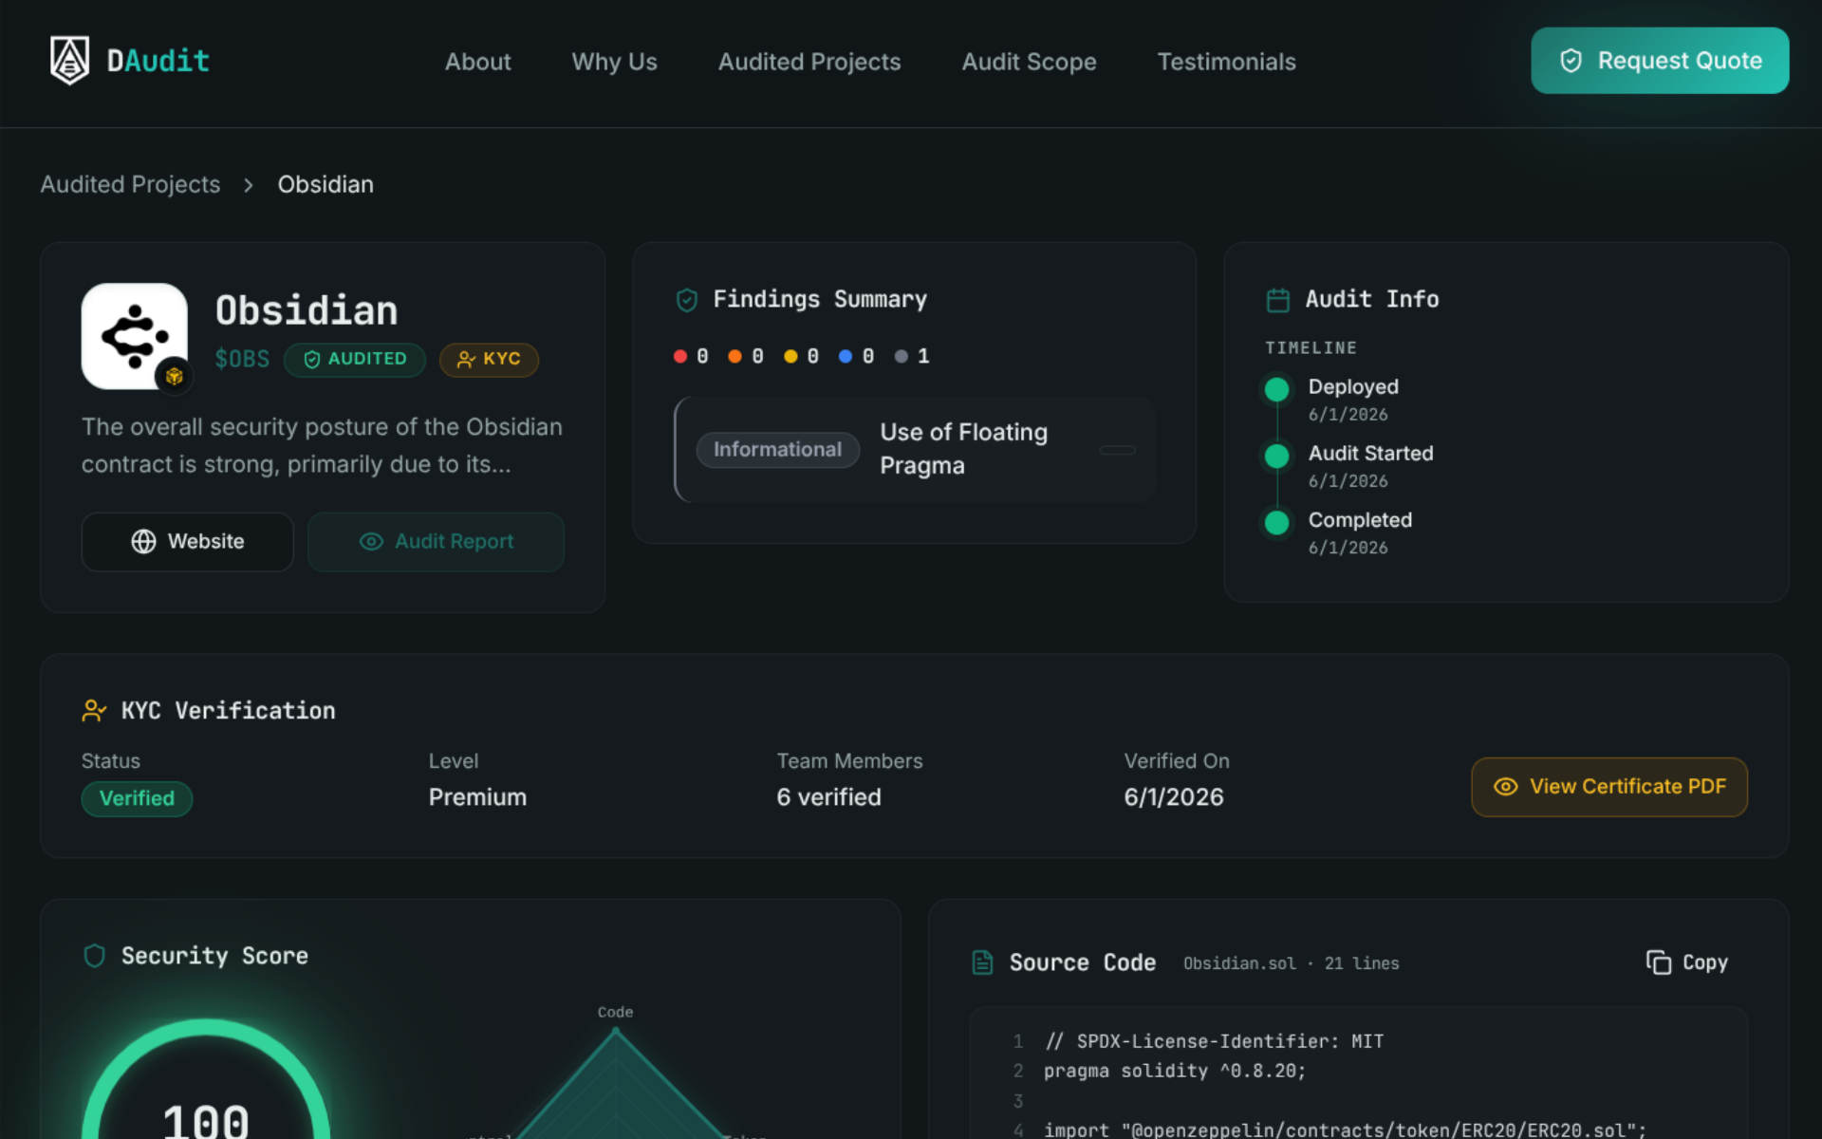The width and height of the screenshot is (1822, 1139).
Task: Copy the source code
Action: tap(1687, 962)
